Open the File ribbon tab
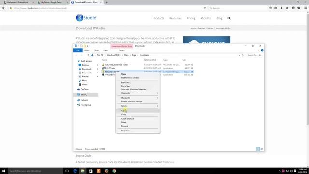Image resolution: width=309 pixels, height=174 pixels. coord(78,50)
